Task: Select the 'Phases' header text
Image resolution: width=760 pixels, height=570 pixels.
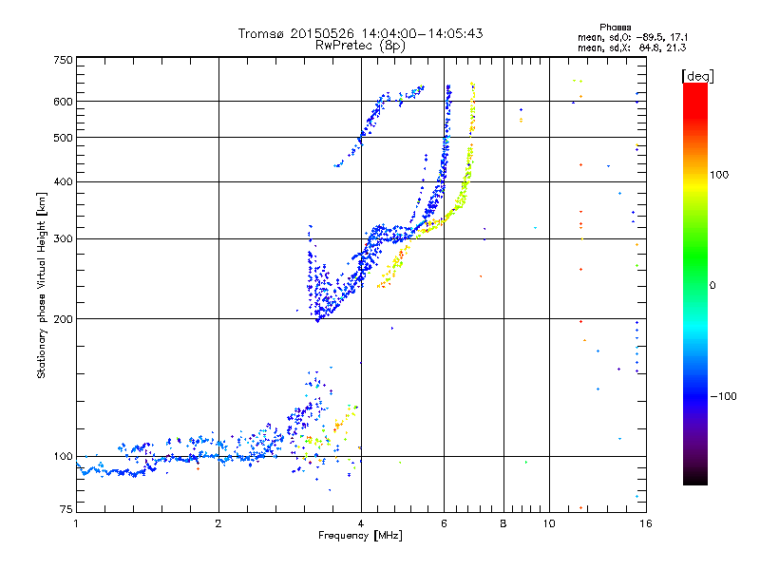Action: pyautogui.click(x=615, y=28)
